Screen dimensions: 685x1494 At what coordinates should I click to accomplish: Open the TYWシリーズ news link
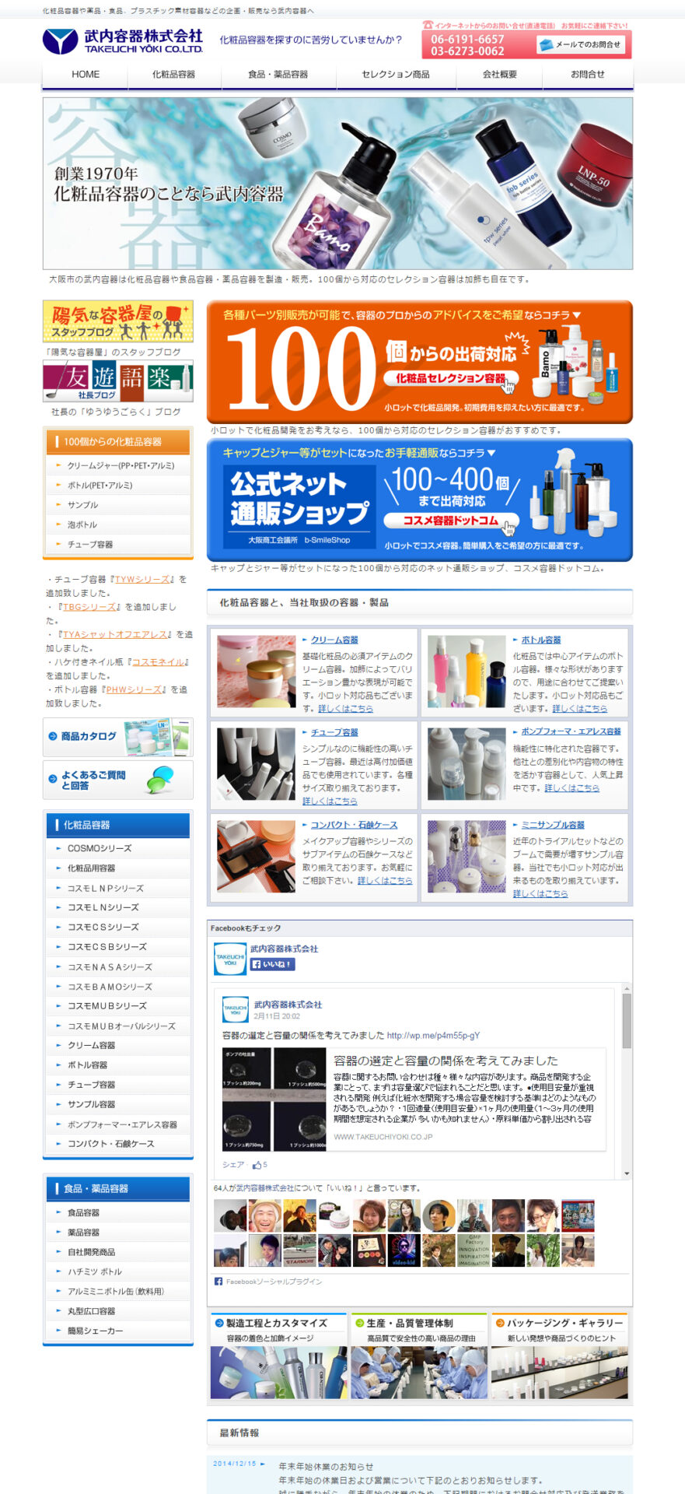(142, 580)
